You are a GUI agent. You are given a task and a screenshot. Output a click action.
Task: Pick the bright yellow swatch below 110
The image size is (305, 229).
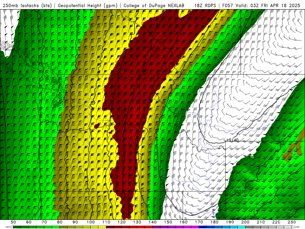click(102, 227)
